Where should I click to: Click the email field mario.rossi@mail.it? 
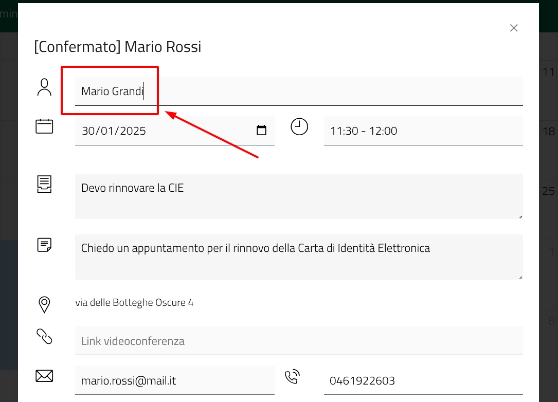pyautogui.click(x=174, y=380)
